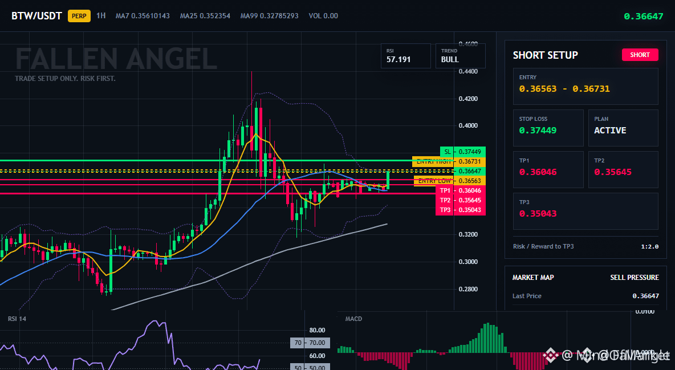Click the TP1 value 0.36046 card
675x370 pixels.
point(548,169)
